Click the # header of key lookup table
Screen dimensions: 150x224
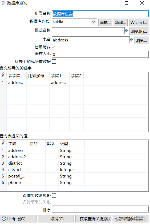[x=3, y=75]
